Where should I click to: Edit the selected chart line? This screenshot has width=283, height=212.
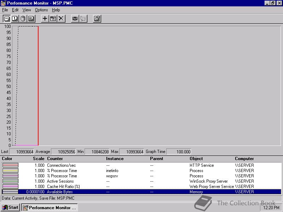53,19
